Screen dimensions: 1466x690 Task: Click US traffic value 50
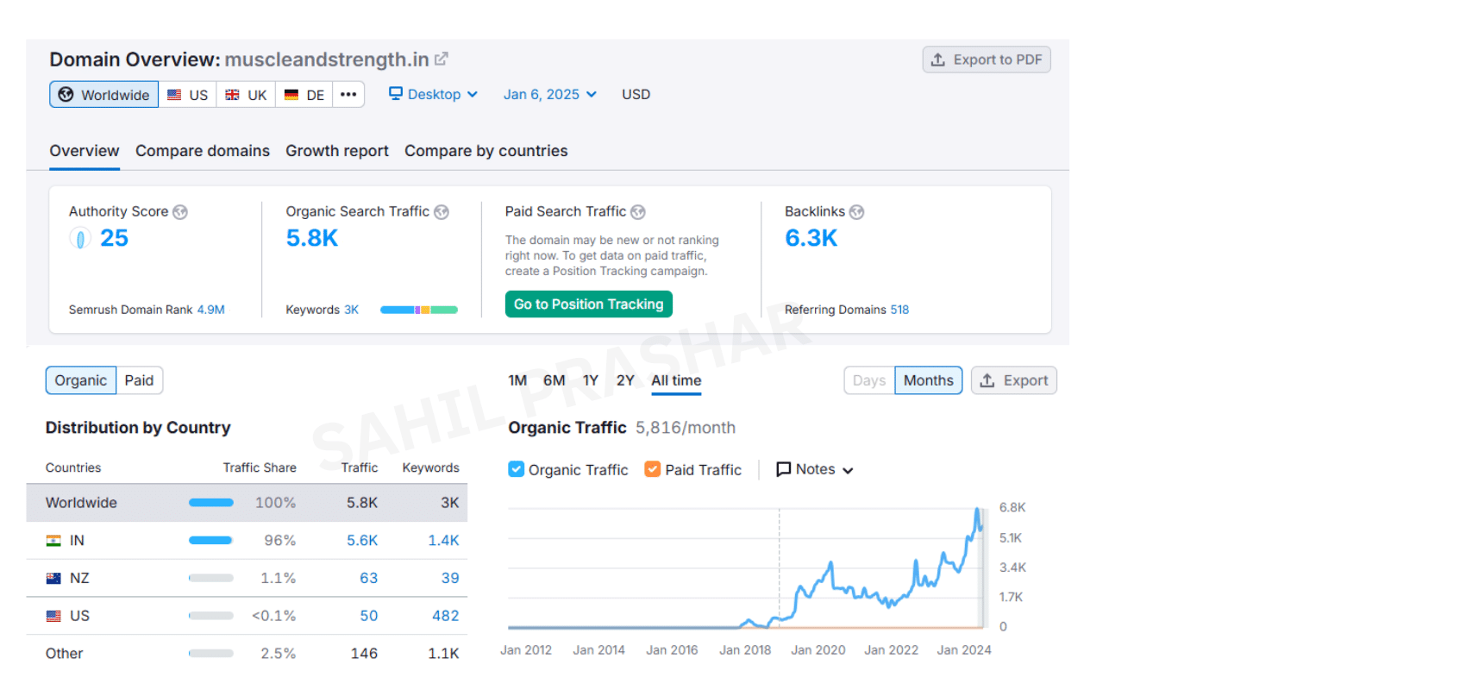point(369,616)
